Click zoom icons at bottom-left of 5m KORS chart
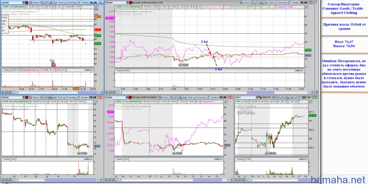 [x=112, y=180]
